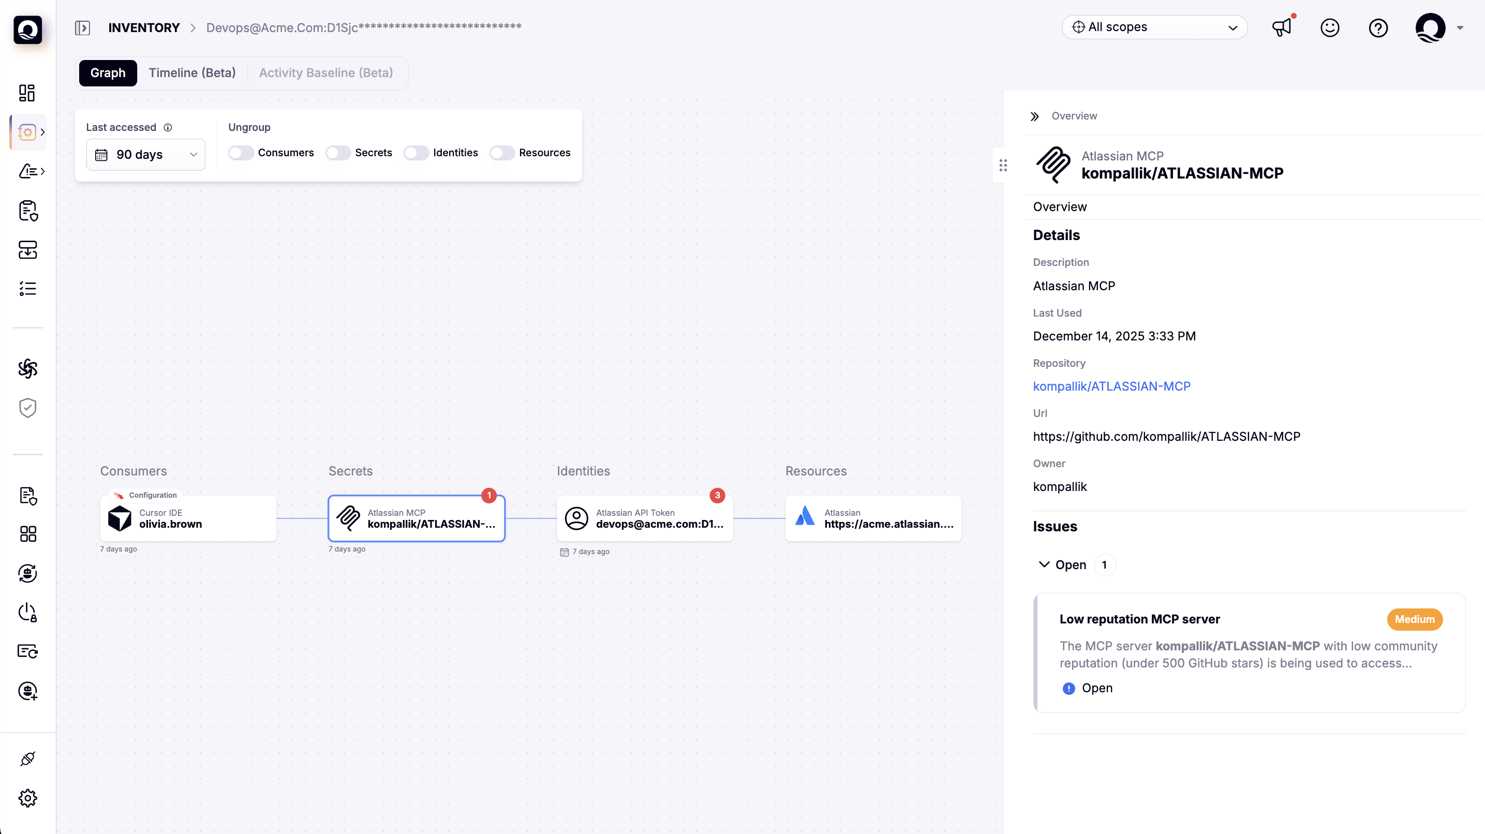Screen dimensions: 1485x834
Task: Click the Last accessed info icon
Action: 168,127
